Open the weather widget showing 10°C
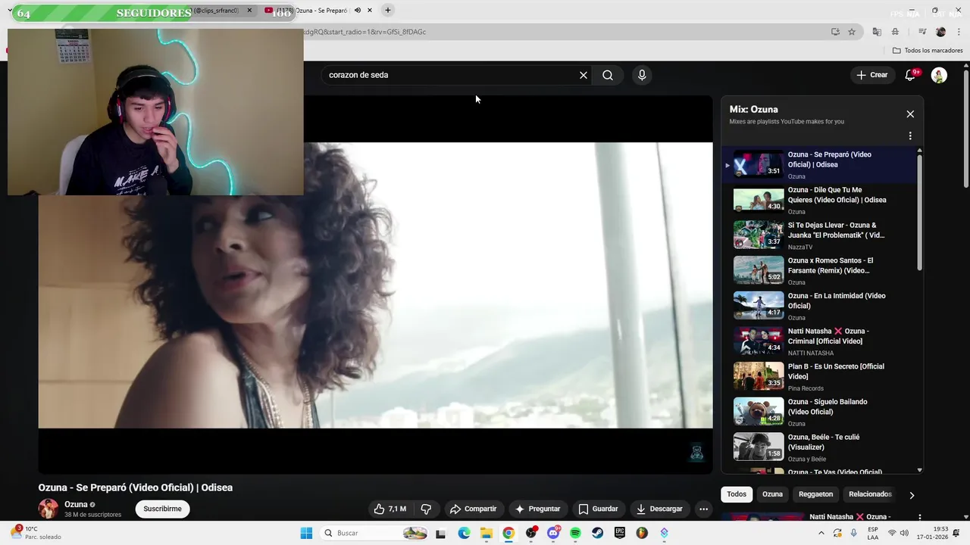970x545 pixels. pyautogui.click(x=35, y=533)
